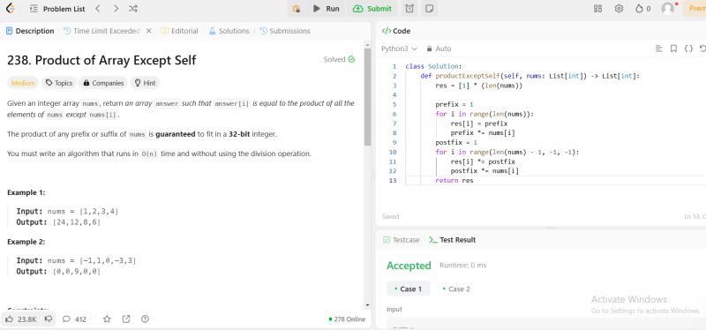Click the 'class Solution:' code line
This screenshot has height=330, width=706.
click(x=433, y=66)
